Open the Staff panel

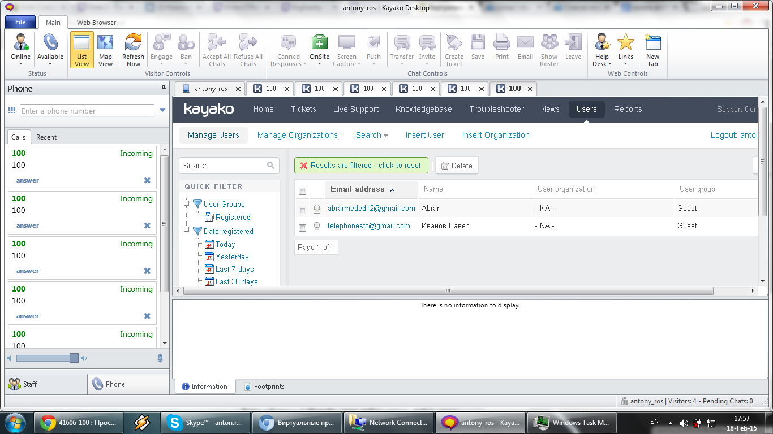[x=46, y=384]
